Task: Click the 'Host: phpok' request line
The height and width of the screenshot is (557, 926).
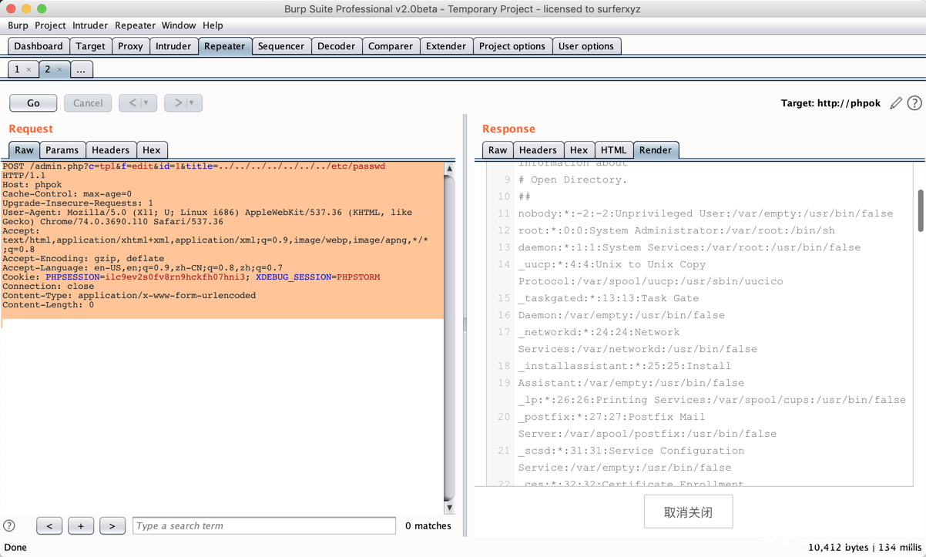Action: coord(32,185)
